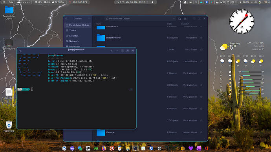The width and height of the screenshot is (271, 152).
Task: Open the red Office icon in the dock
Action: 207,148
